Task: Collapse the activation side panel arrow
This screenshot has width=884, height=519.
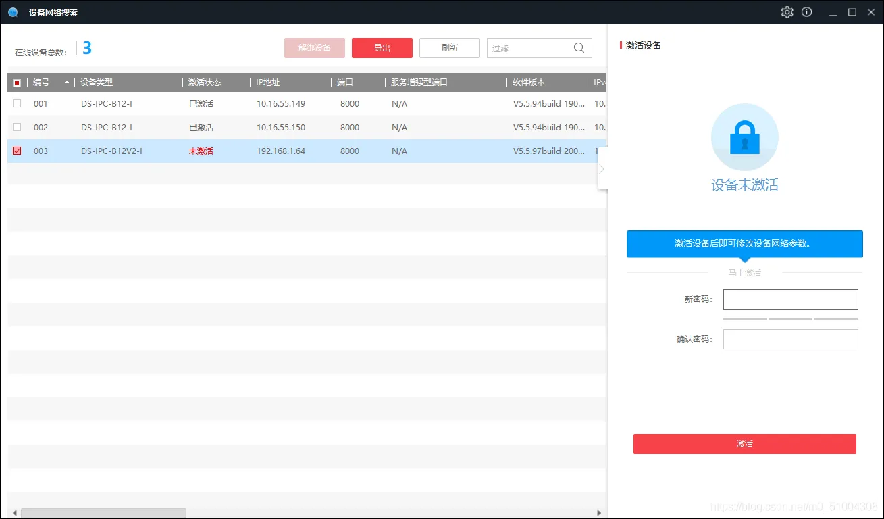Action: click(602, 168)
